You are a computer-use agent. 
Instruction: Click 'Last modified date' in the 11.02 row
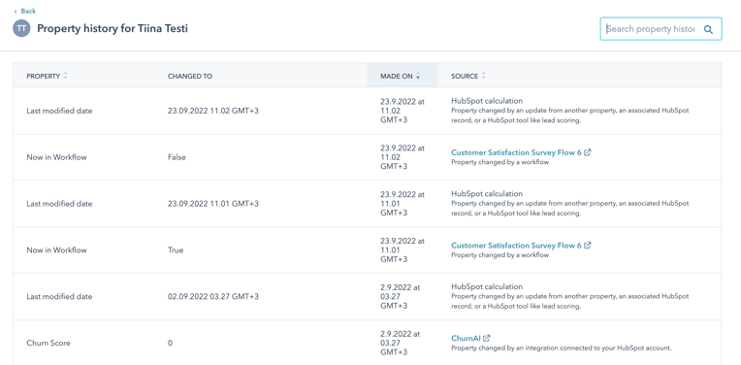pyautogui.click(x=59, y=111)
